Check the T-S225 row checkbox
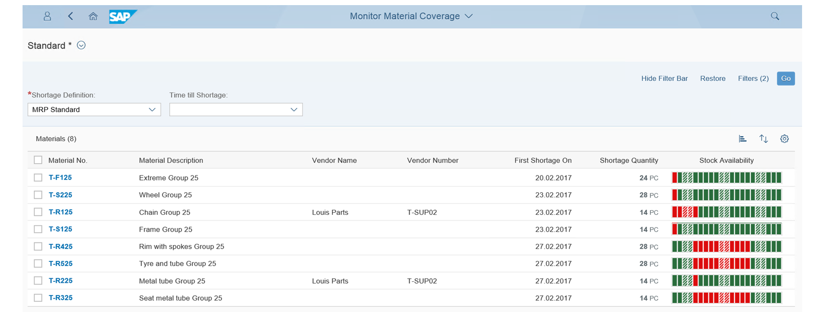This screenshot has width=820, height=312. (x=38, y=195)
